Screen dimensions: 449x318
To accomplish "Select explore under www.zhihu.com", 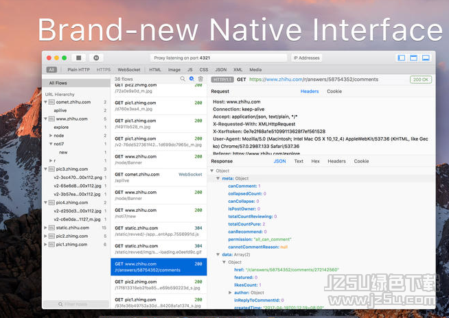I will click(x=61, y=127).
